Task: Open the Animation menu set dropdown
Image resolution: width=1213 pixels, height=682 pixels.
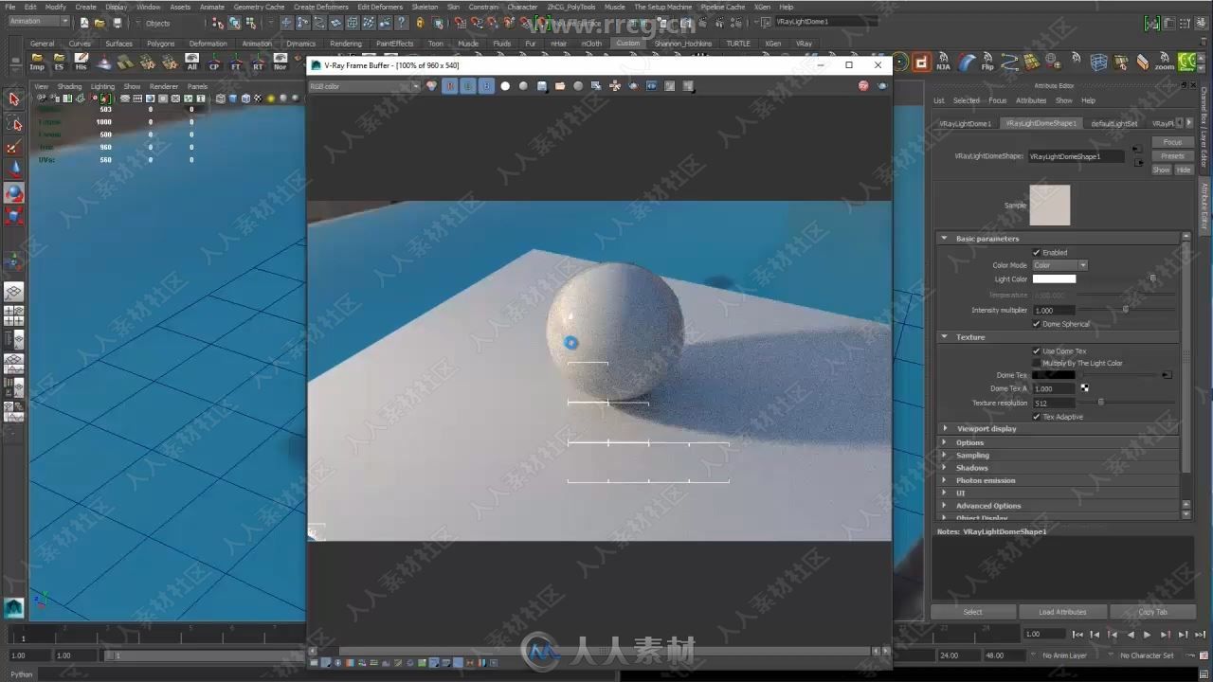Action: pos(39,22)
